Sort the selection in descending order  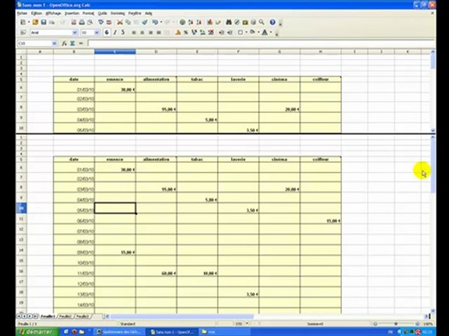tap(199, 22)
